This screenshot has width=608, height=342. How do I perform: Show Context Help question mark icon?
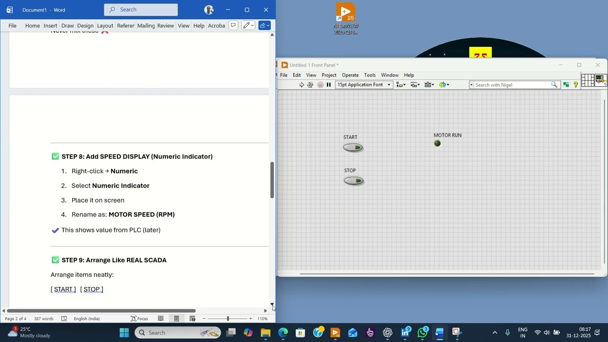[576, 85]
